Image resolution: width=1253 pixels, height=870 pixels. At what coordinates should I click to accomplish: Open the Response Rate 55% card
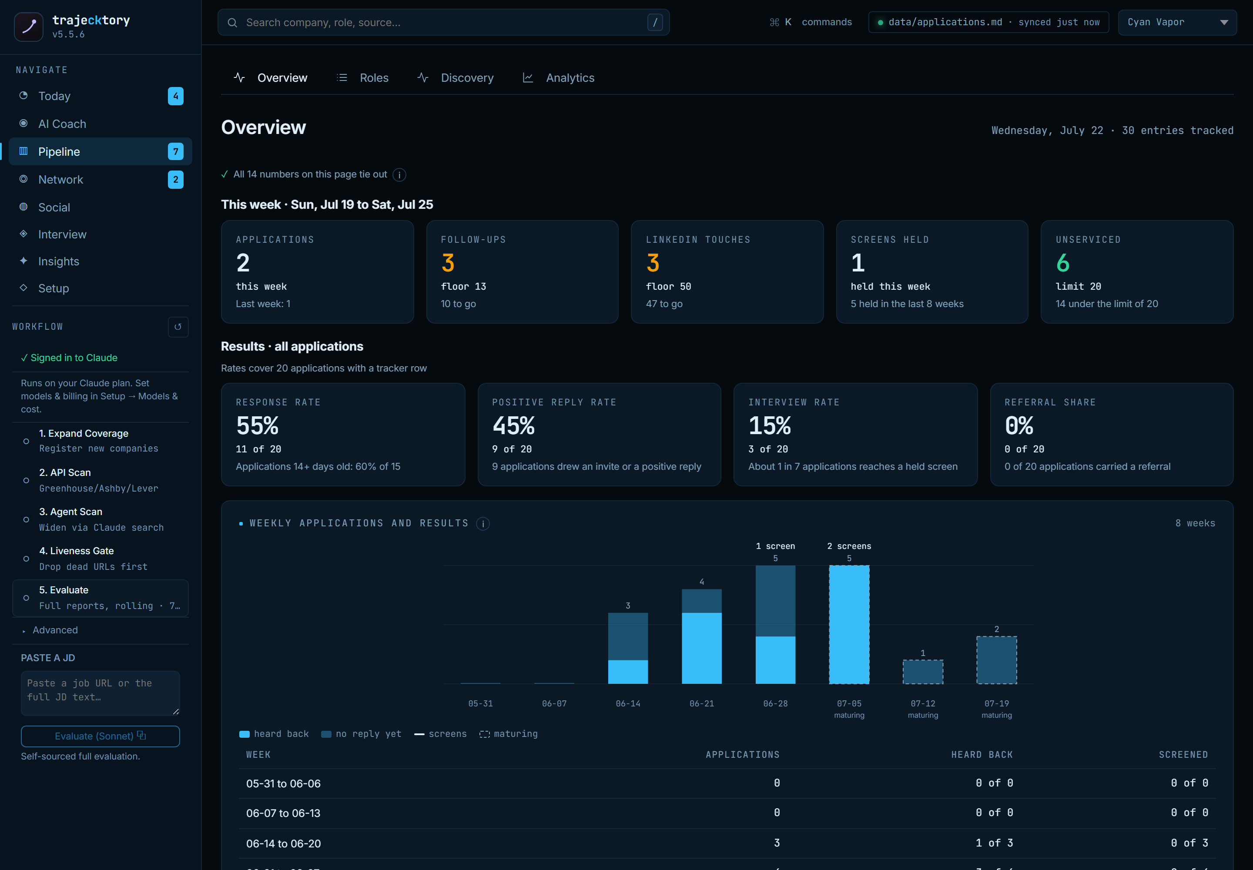pos(343,435)
